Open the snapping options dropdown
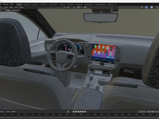Image resolution: width=159 pixels, height=119 pixels. (81, 7)
